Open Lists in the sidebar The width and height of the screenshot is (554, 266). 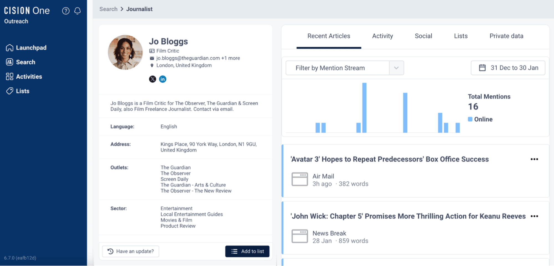tap(17, 91)
